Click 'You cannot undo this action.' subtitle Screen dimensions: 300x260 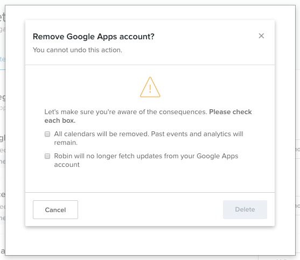78,50
